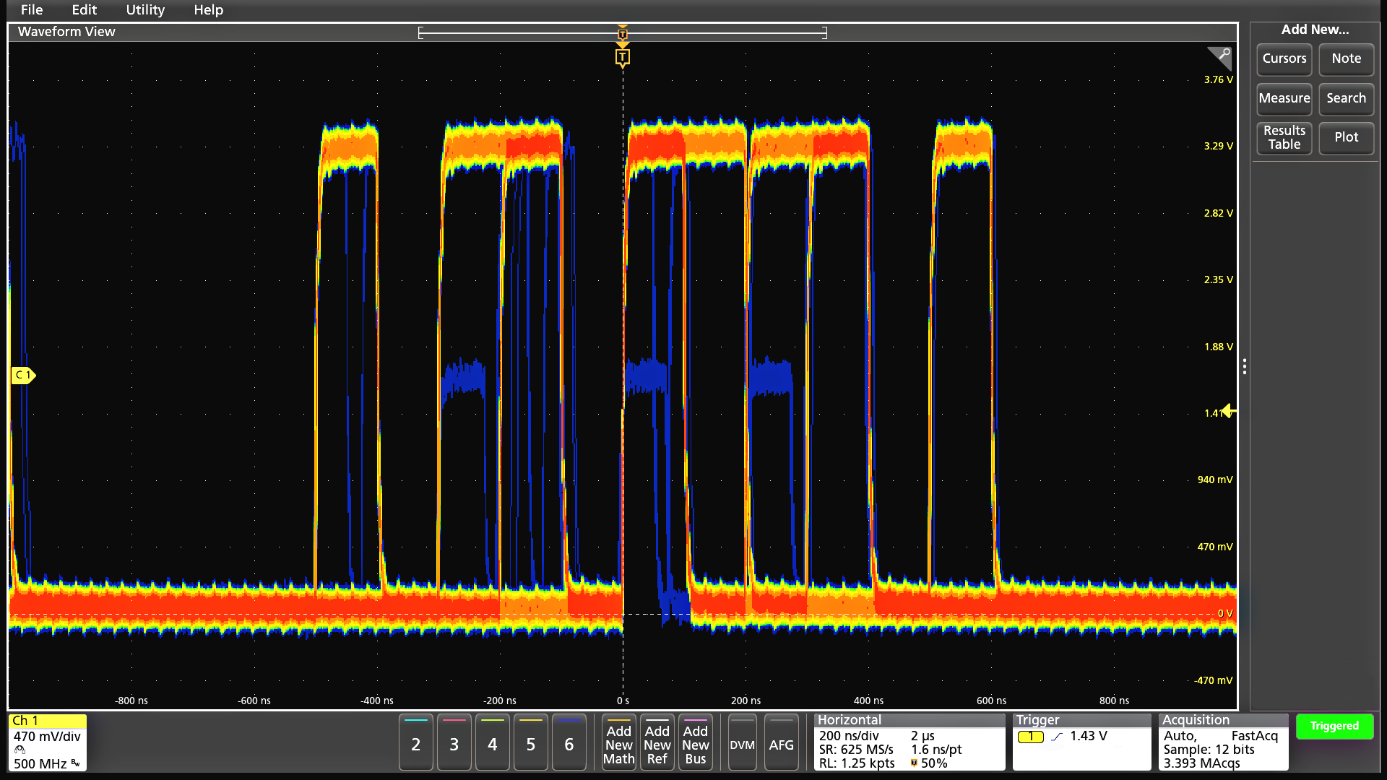Enable channel 2 display

click(x=415, y=742)
